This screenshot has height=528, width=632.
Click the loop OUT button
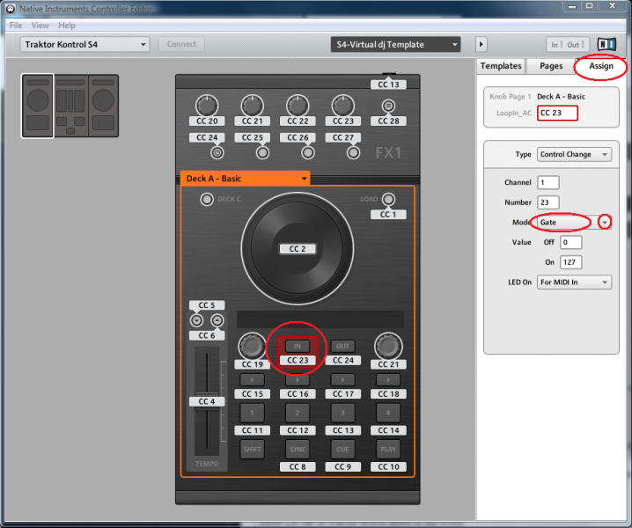(x=343, y=346)
